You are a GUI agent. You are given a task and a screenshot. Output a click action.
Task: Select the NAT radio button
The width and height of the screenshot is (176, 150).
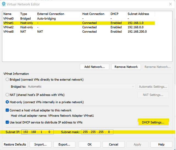[x=7, y=95]
